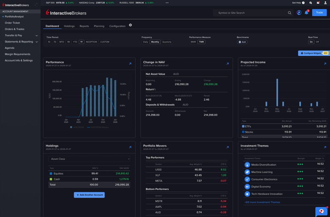
Task: Open the chat support bubble icon
Action: 321,211
